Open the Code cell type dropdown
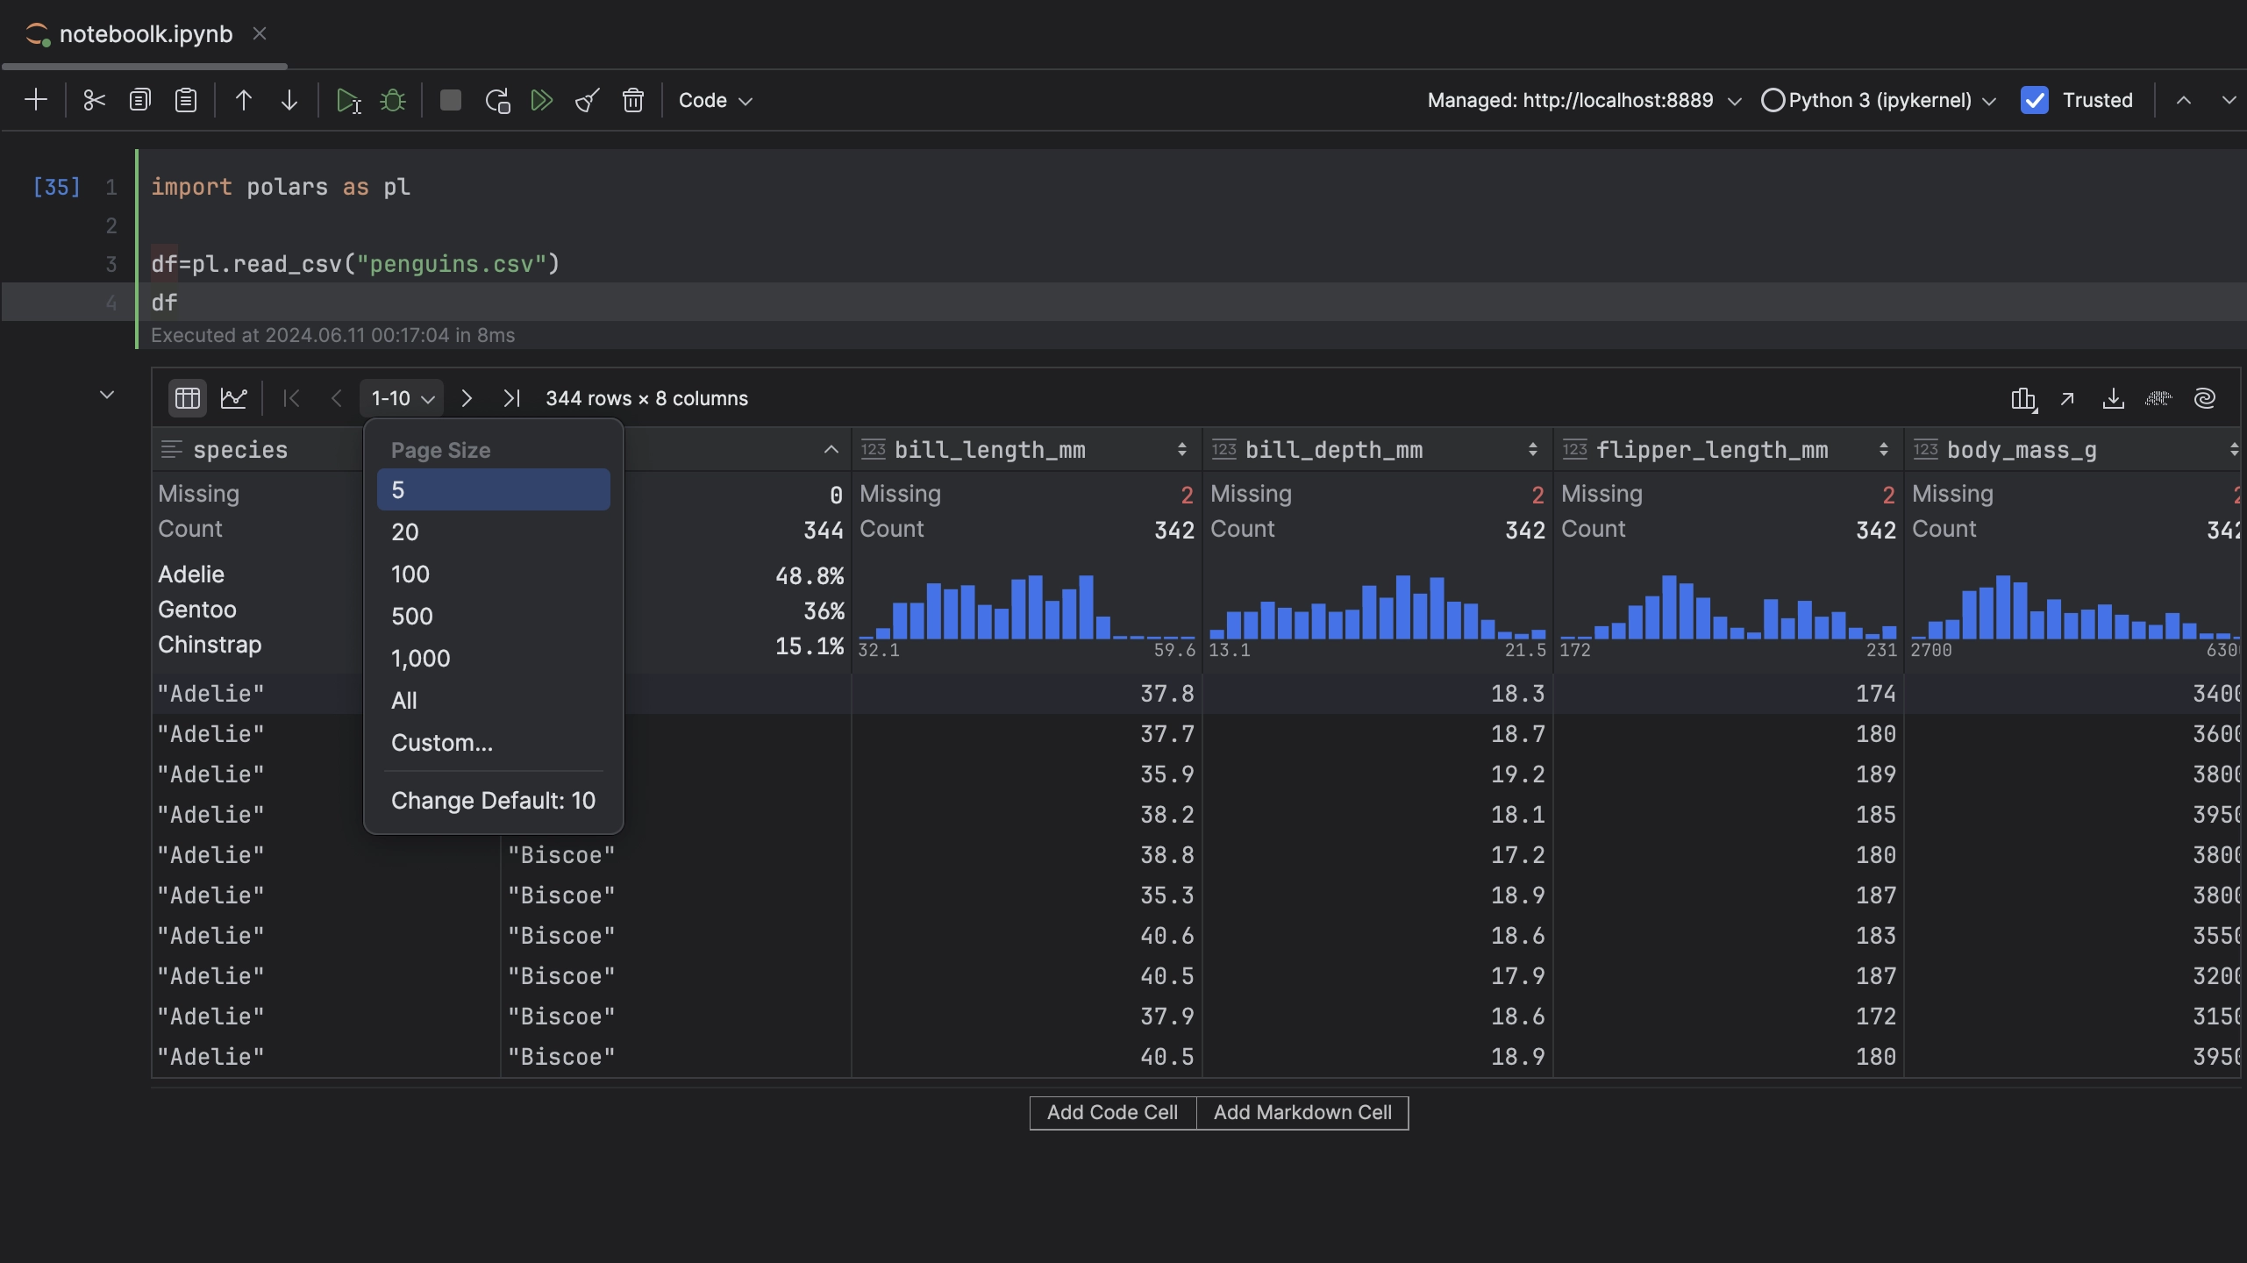Screen dimensions: 2247x1263 click(x=715, y=100)
